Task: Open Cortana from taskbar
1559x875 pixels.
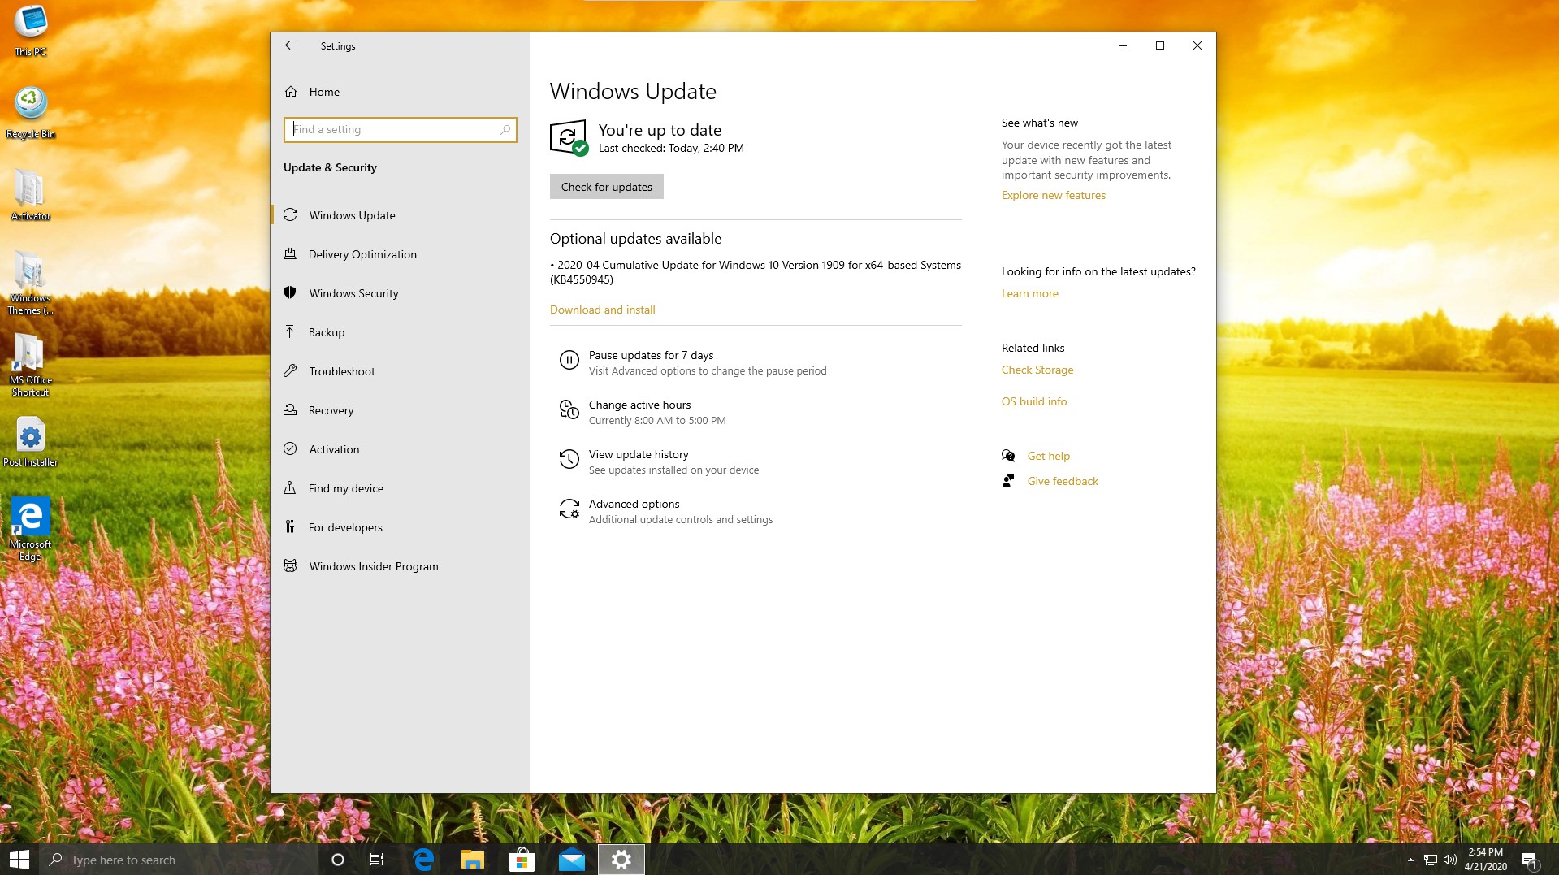Action: (338, 860)
